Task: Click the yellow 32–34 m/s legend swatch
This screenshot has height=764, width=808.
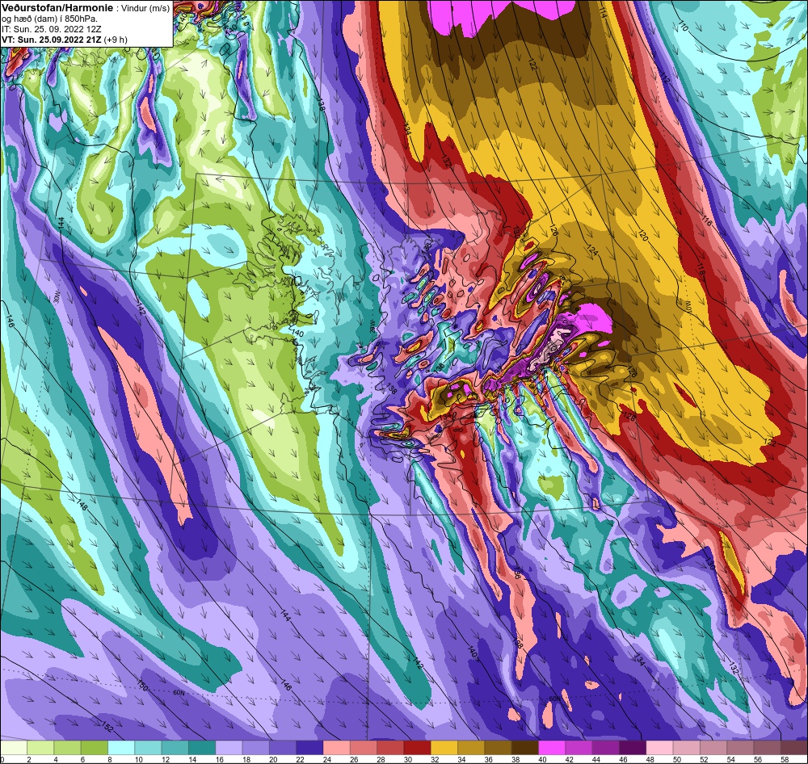Action: pyautogui.click(x=444, y=748)
